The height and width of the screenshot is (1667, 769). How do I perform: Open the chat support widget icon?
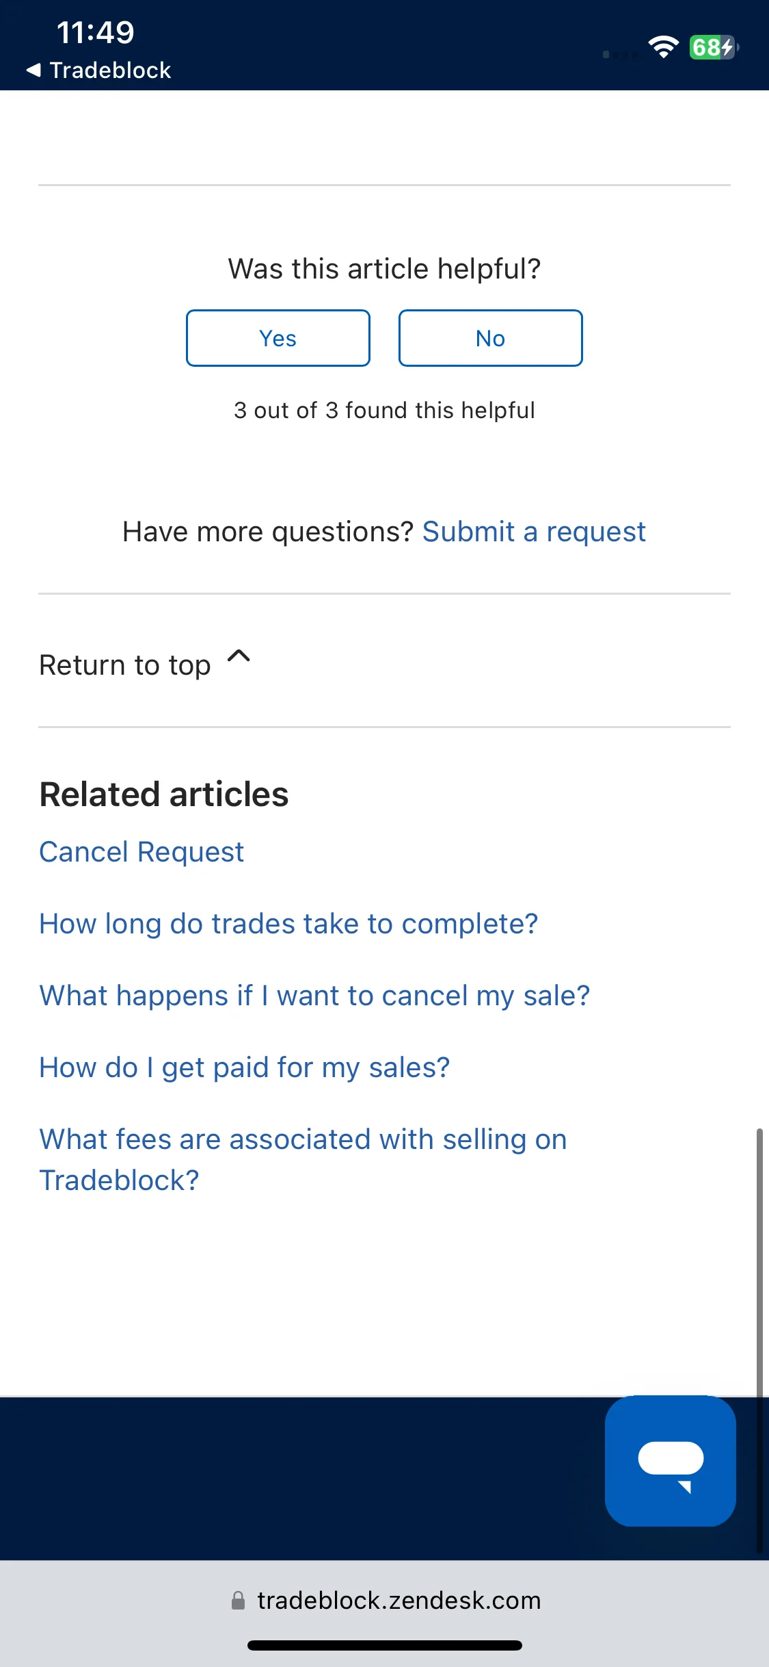(670, 1460)
